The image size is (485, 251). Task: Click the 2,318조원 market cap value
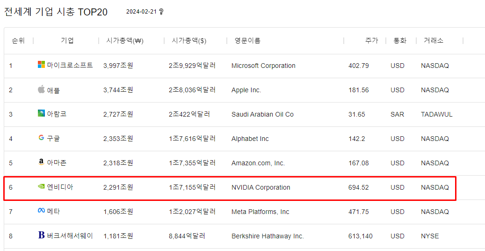pyautogui.click(x=118, y=162)
